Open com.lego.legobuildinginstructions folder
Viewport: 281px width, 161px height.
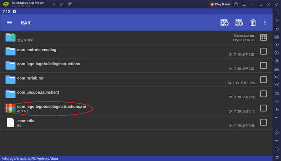tap(136, 66)
